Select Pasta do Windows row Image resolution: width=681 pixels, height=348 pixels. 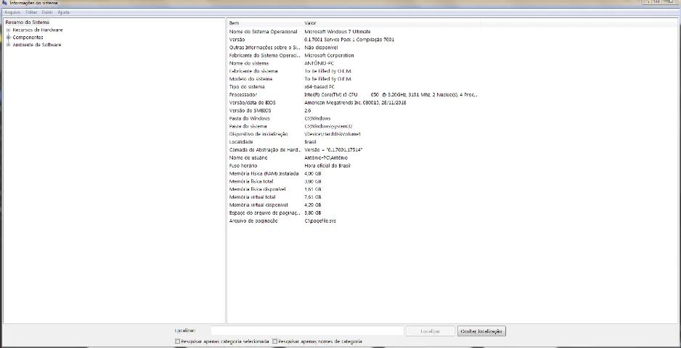[354, 118]
